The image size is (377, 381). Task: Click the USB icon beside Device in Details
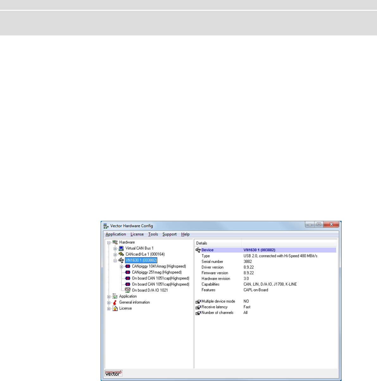[198, 250]
